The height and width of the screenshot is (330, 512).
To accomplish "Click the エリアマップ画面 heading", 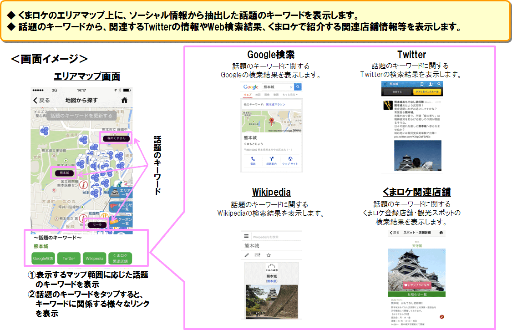I will (x=87, y=76).
